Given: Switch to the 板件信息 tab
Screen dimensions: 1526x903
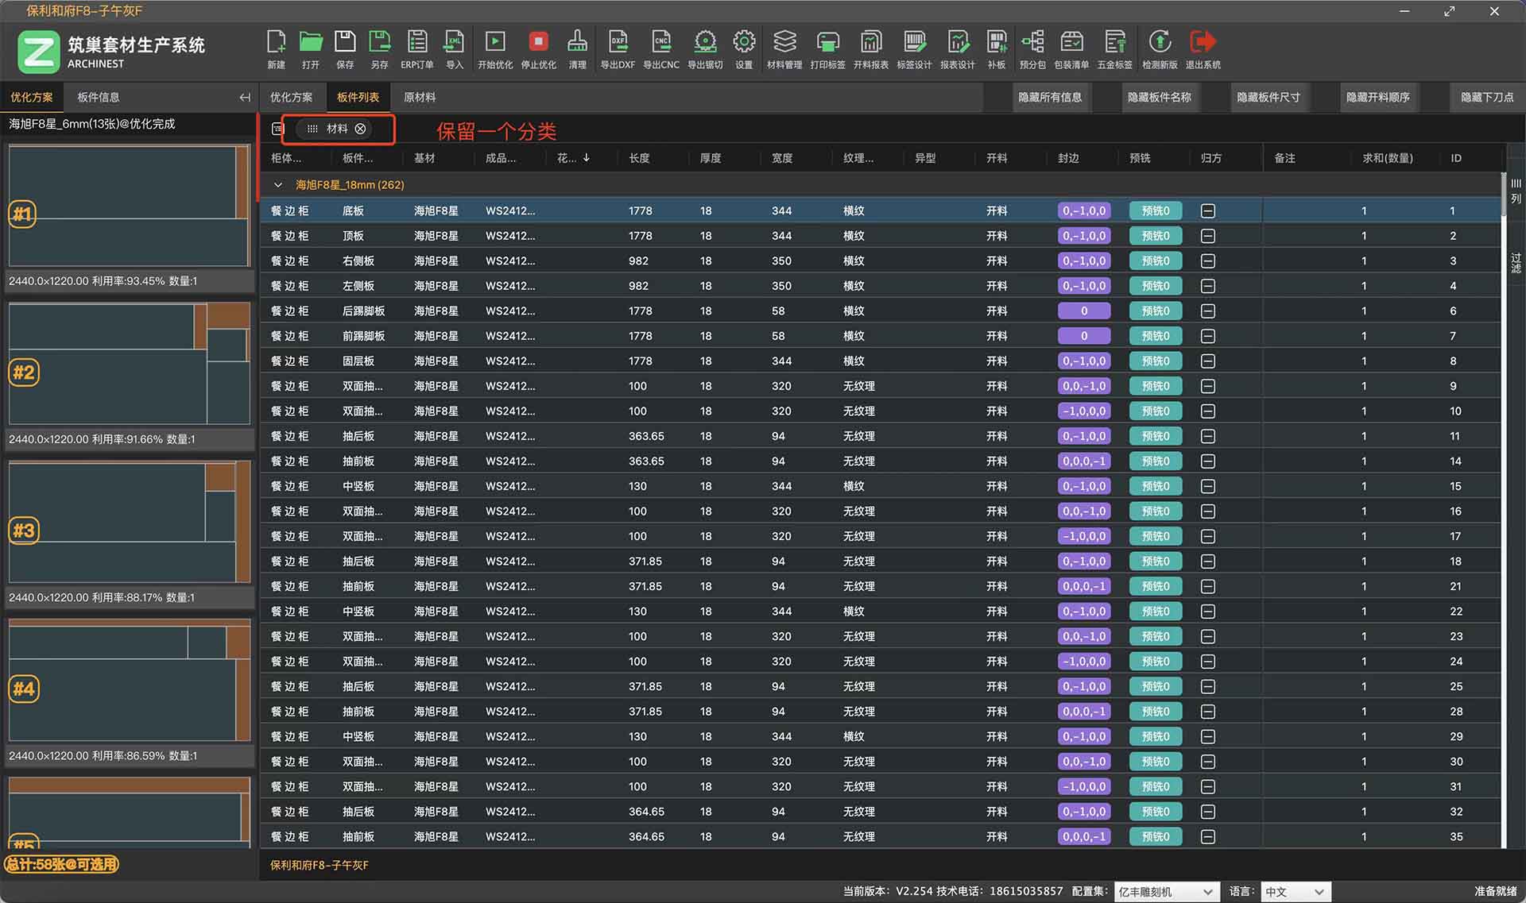Looking at the screenshot, I should pyautogui.click(x=98, y=97).
